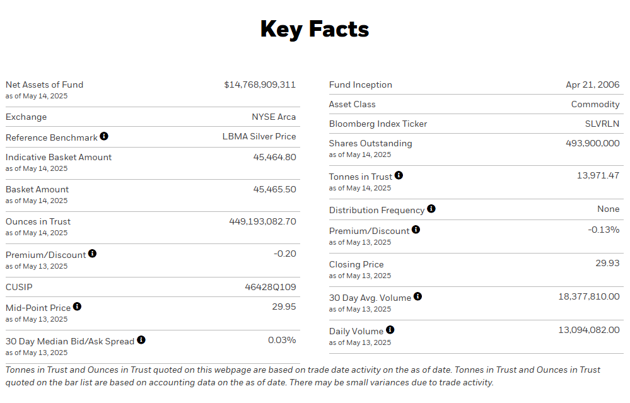Open the Daily Volume info icon

click(x=390, y=330)
